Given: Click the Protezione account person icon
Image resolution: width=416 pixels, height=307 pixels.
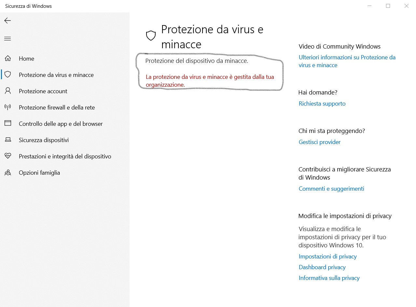Looking at the screenshot, I should coord(8,91).
